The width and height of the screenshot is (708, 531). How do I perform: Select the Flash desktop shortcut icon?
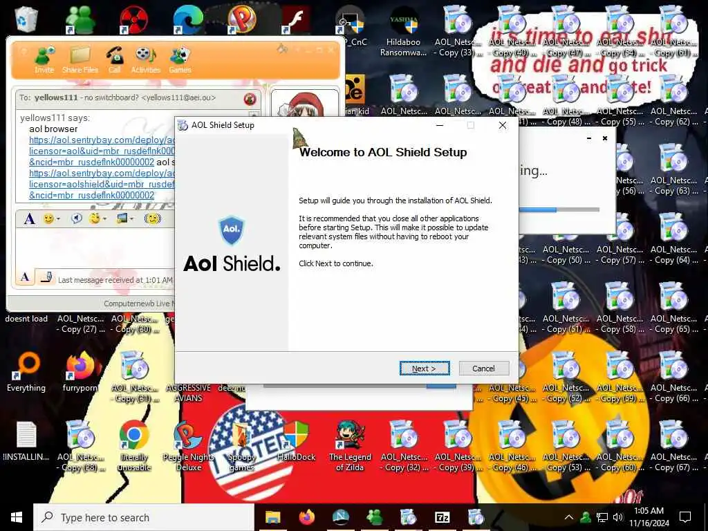[296, 20]
